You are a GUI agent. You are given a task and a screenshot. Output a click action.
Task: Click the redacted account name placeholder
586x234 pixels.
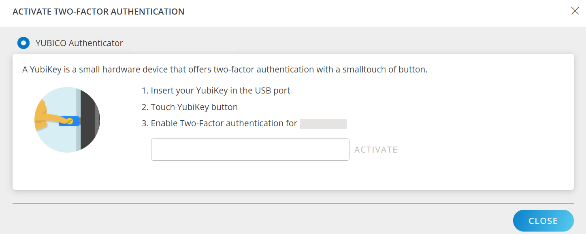coord(323,123)
